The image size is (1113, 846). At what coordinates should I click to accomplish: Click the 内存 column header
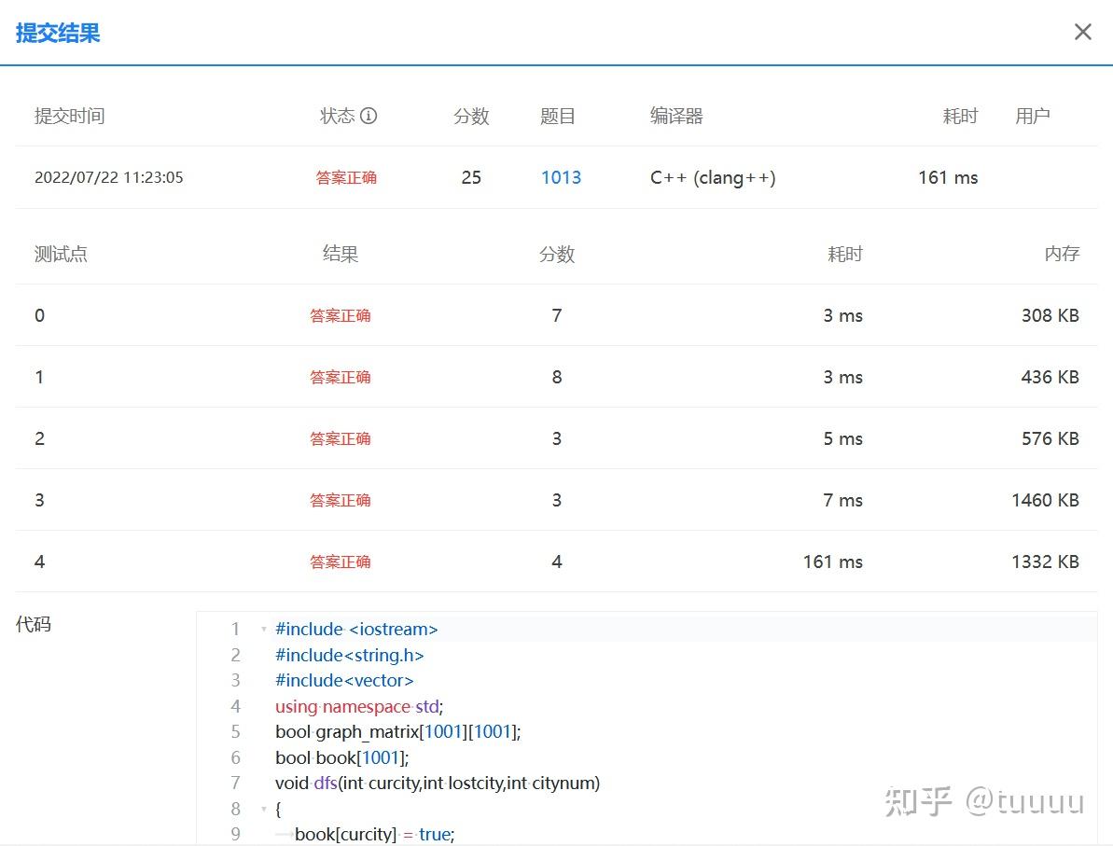tap(1062, 254)
